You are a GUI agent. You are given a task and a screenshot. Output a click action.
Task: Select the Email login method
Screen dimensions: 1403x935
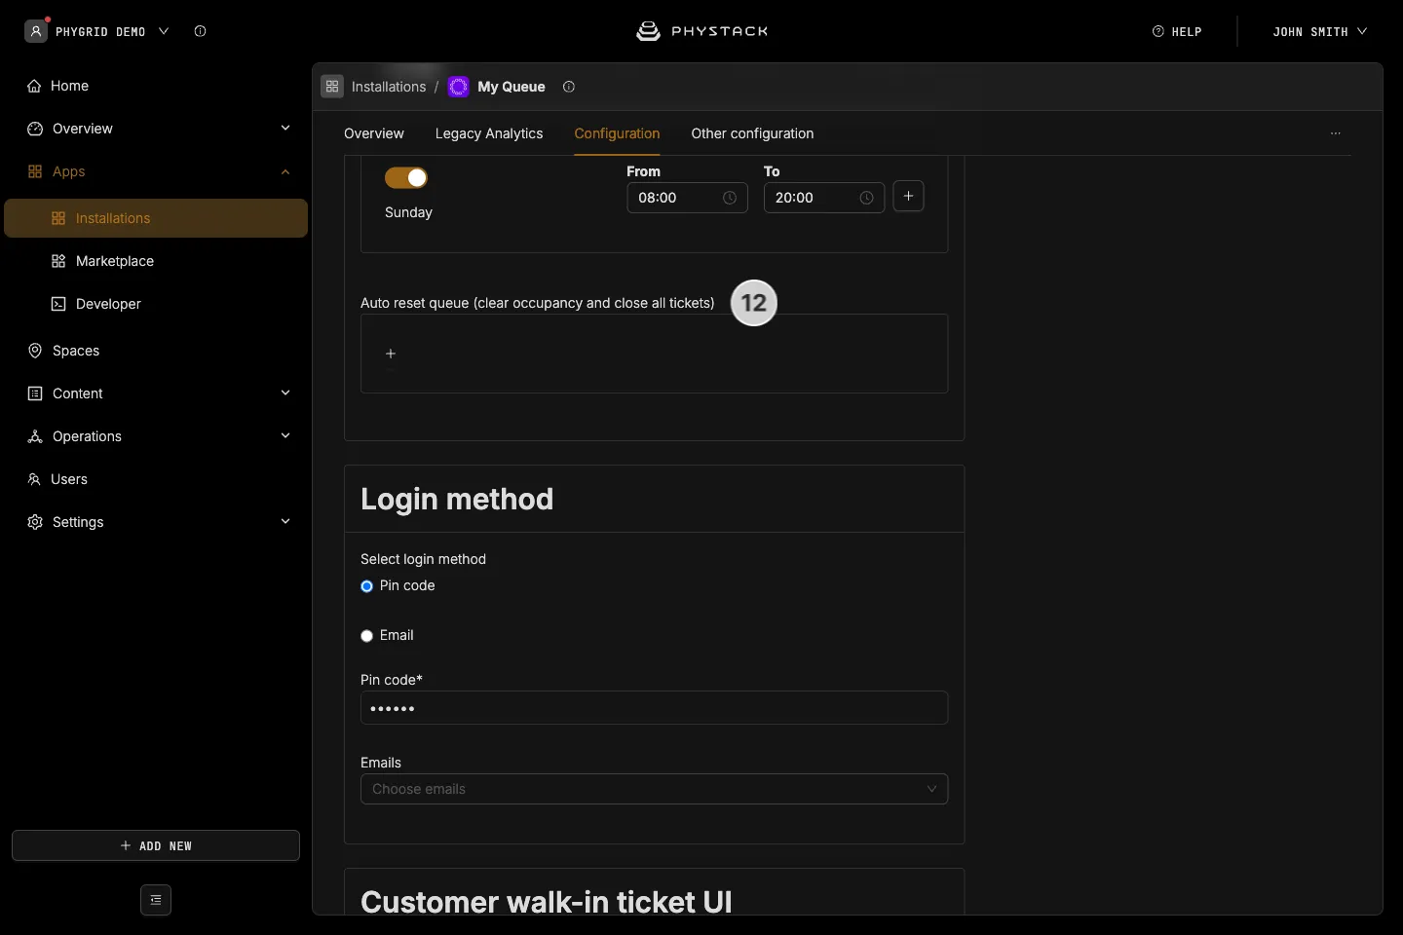(x=366, y=636)
